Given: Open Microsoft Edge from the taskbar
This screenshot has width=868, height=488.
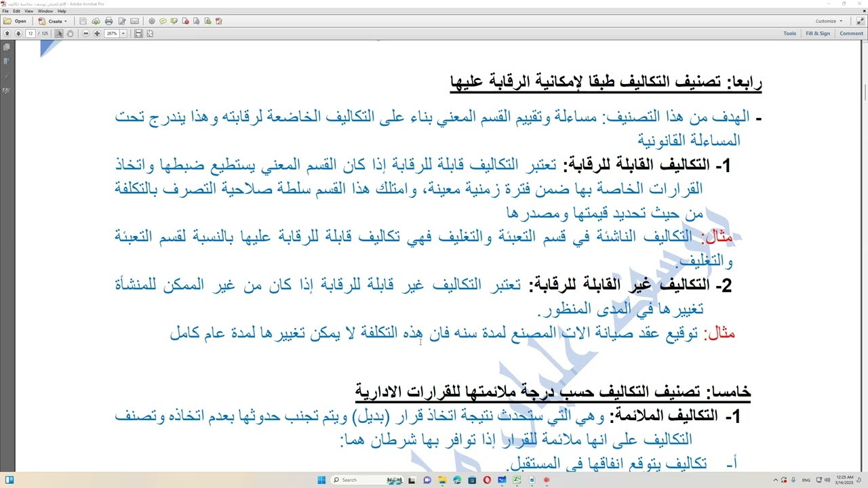Looking at the screenshot, I should (x=458, y=480).
